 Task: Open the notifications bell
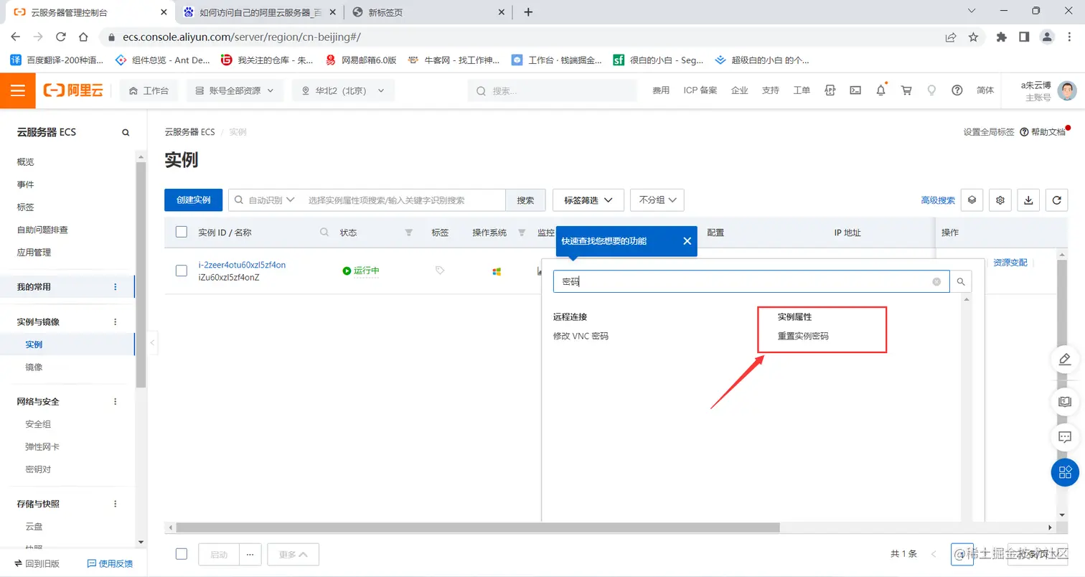point(881,90)
